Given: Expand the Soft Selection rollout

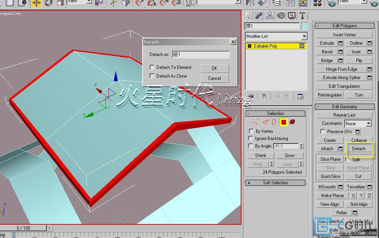Looking at the screenshot, I should click(x=249, y=183).
